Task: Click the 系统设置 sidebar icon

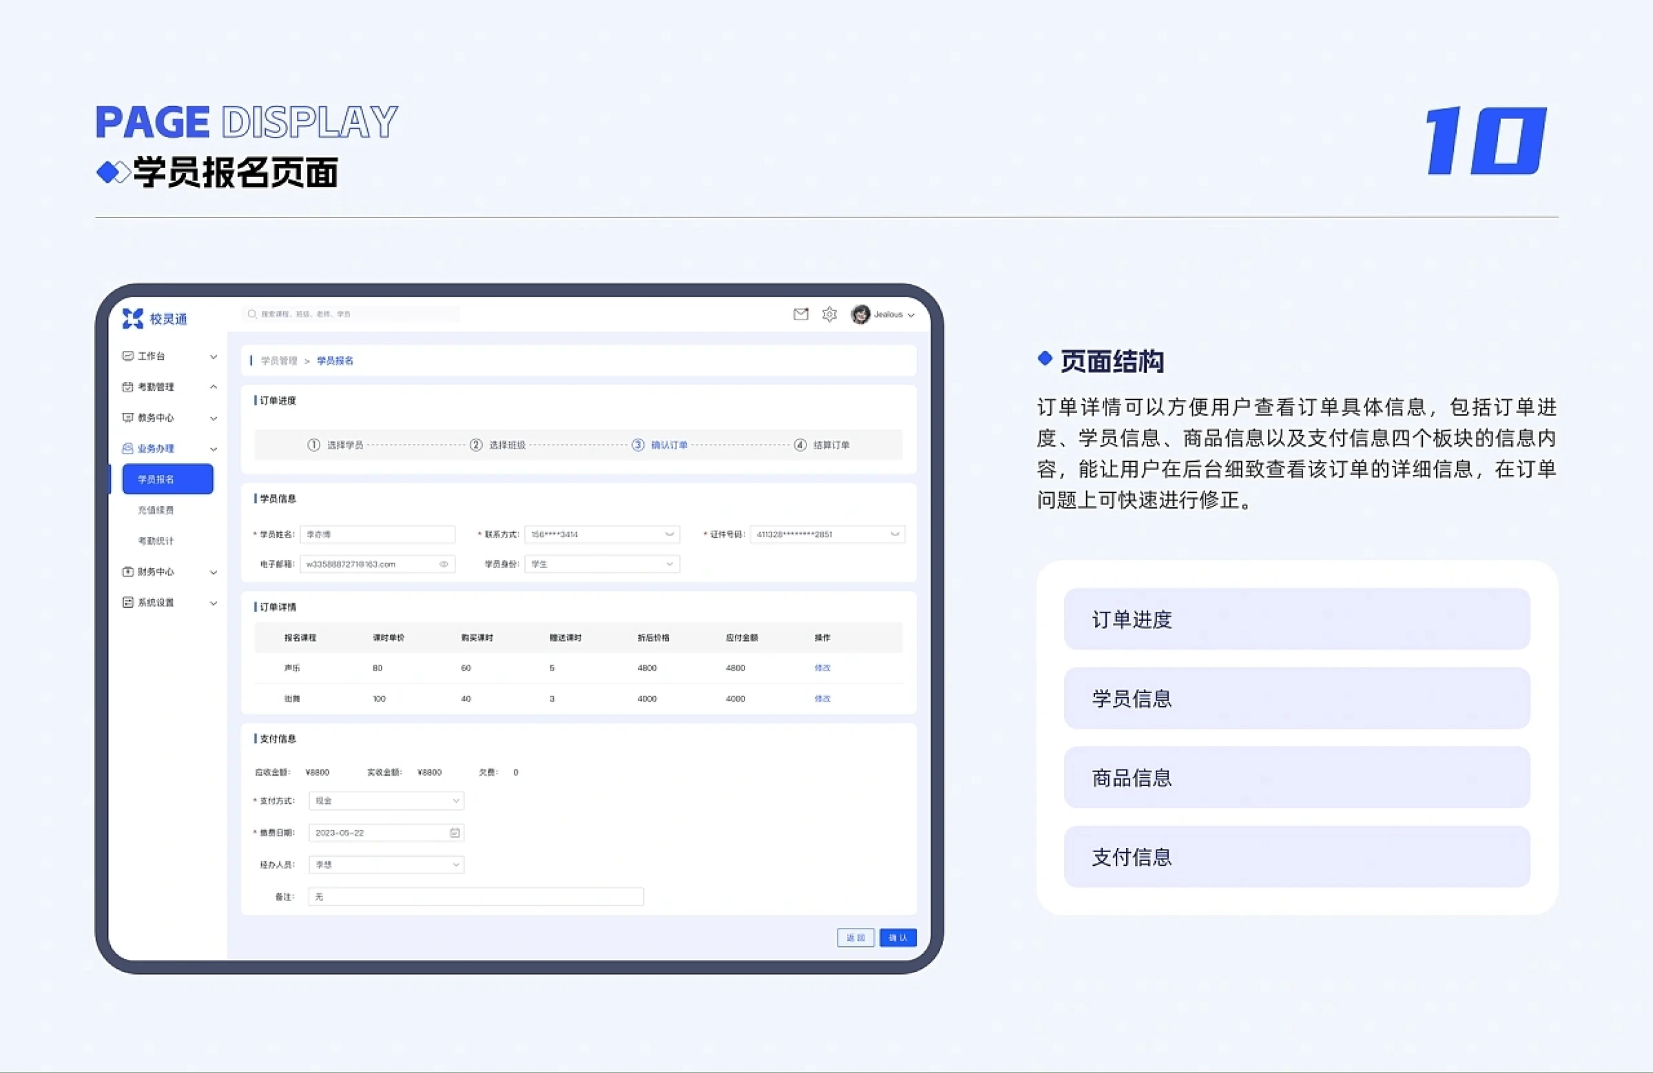Action: point(128,602)
